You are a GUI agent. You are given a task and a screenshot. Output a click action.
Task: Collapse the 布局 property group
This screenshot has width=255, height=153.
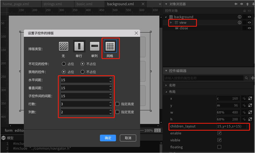click(x=166, y=92)
